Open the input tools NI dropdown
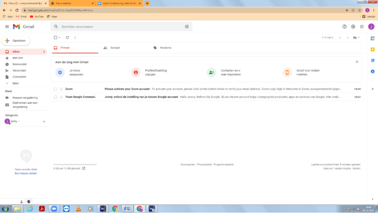378x213 pixels. 356,38
